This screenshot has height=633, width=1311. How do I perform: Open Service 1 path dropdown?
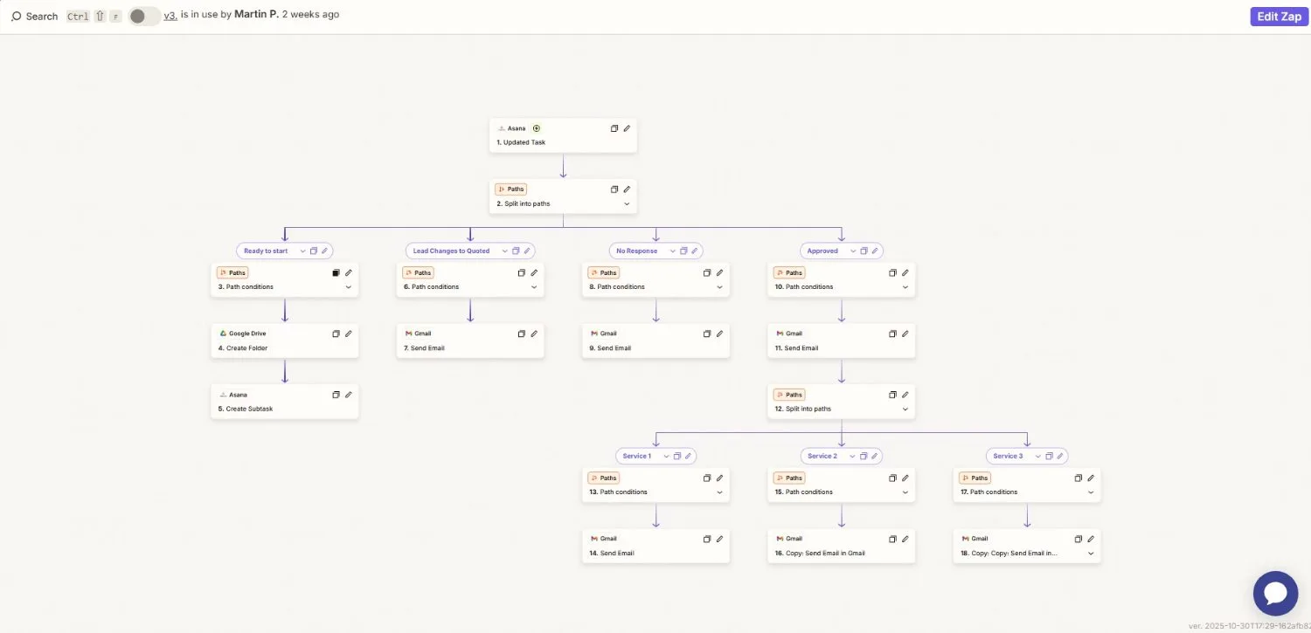[x=666, y=456]
